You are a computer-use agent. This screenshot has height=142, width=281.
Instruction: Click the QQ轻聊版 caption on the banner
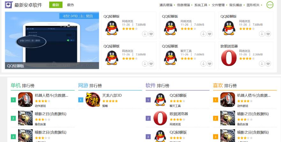(x=16, y=66)
